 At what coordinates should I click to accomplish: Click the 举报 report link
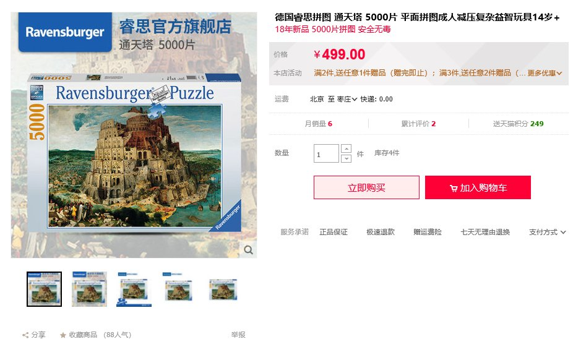[x=238, y=335]
